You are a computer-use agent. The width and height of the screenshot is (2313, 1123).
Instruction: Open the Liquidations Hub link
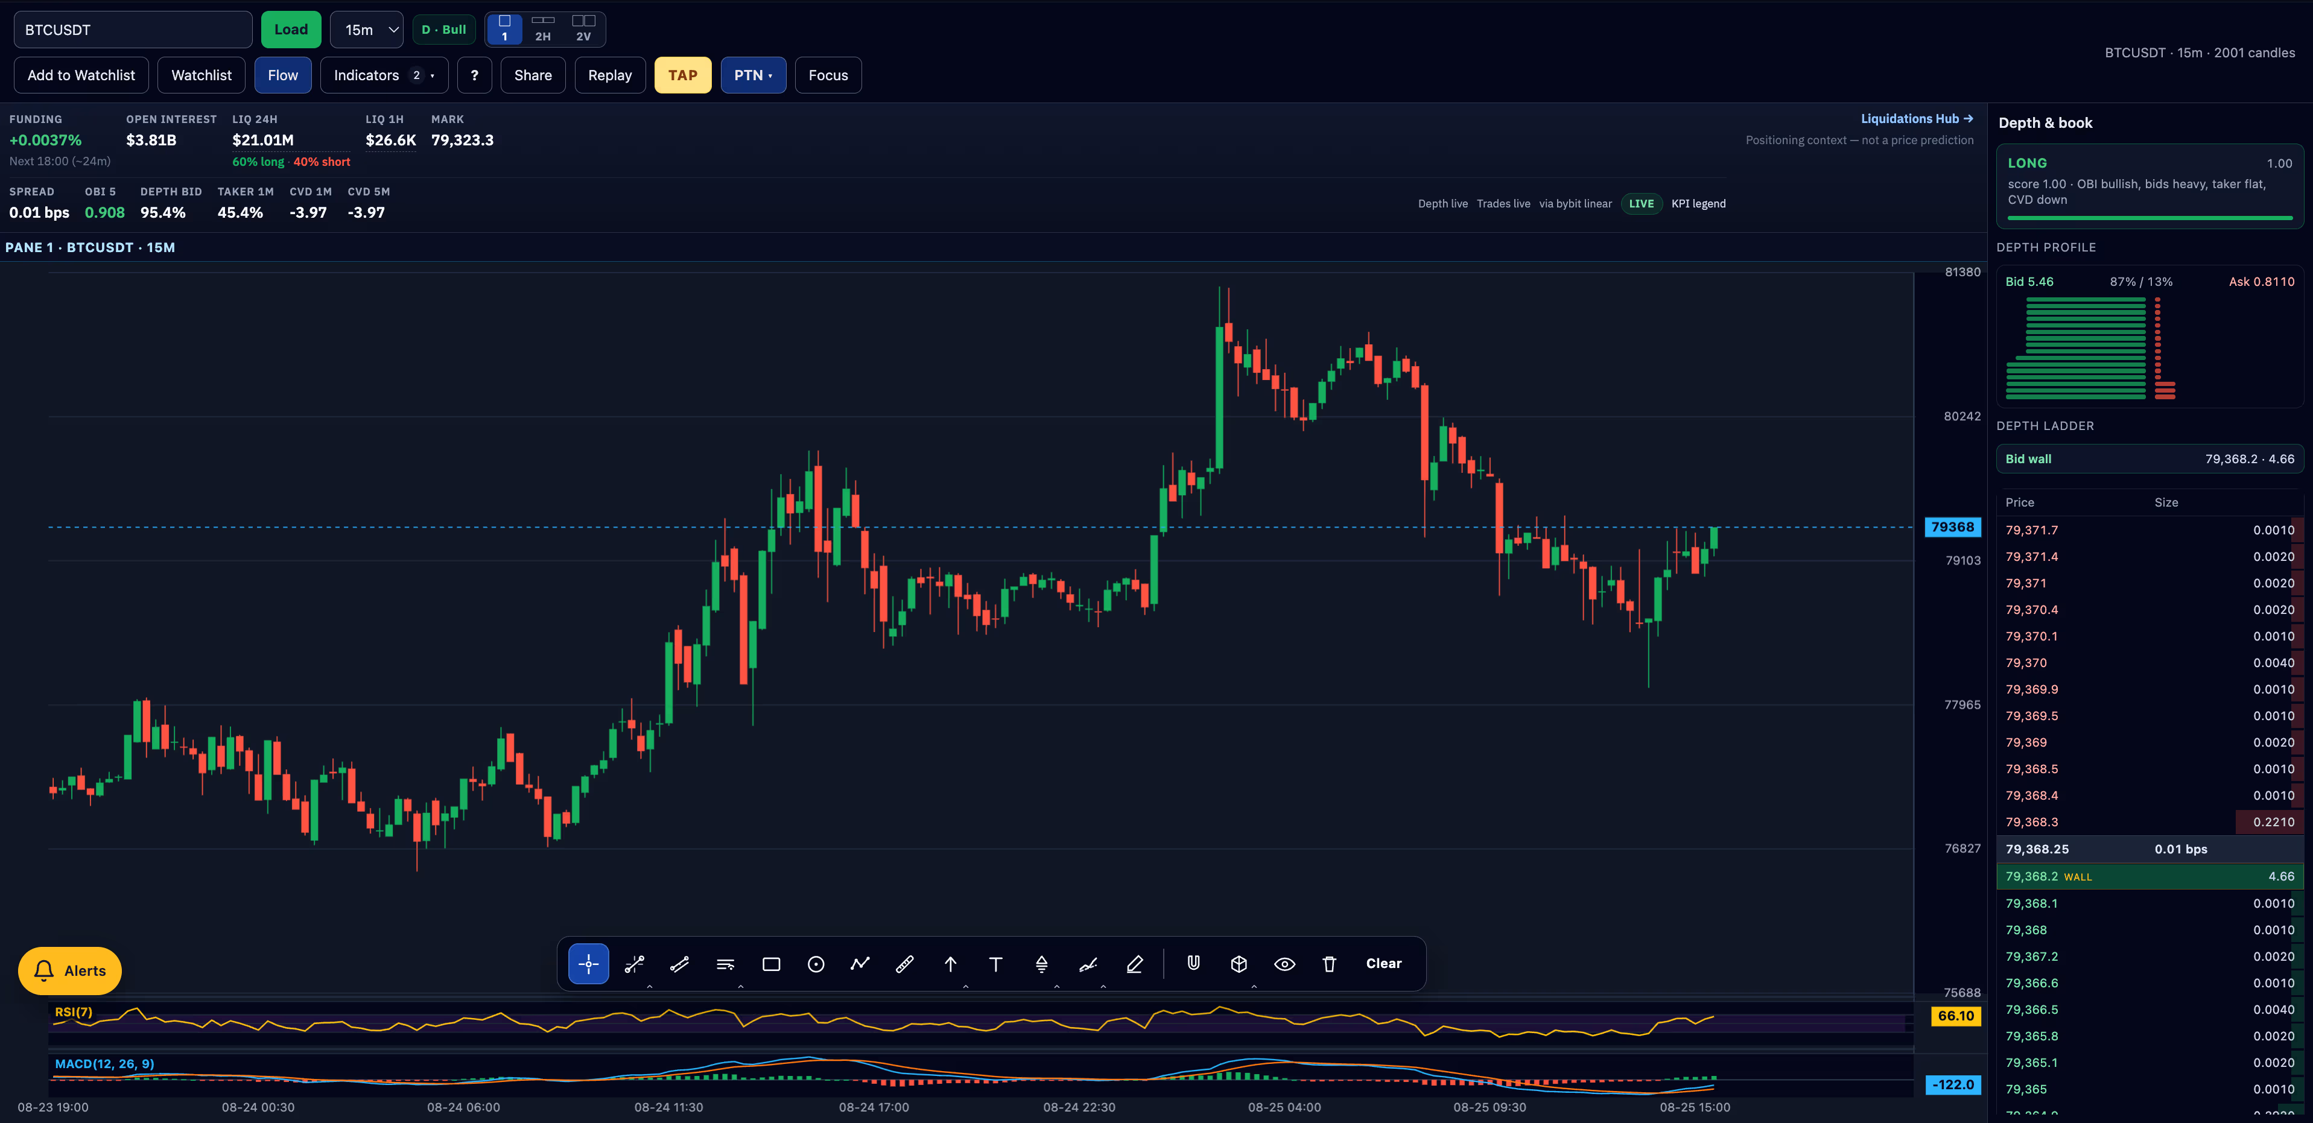pos(1916,118)
